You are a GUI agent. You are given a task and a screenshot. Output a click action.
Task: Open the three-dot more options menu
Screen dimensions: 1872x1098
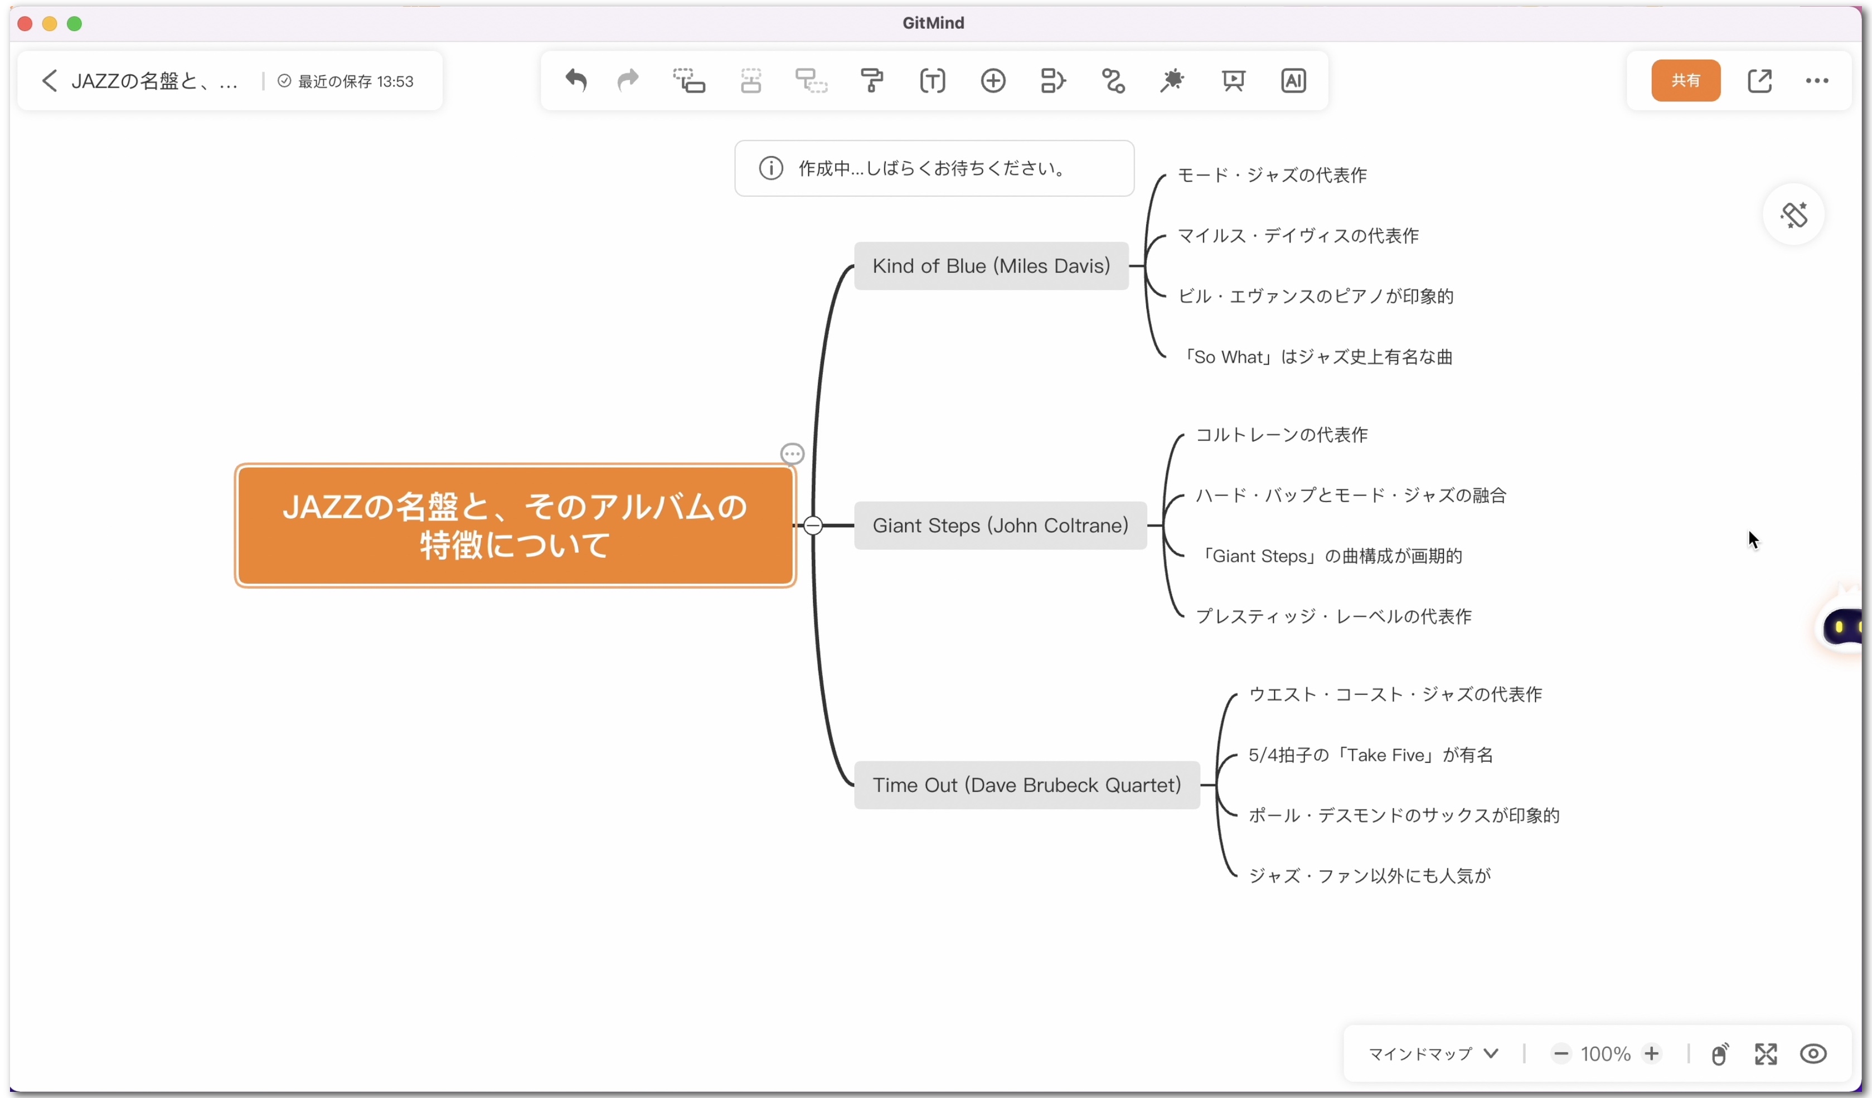click(1818, 80)
